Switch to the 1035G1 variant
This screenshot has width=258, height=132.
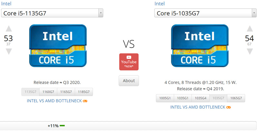183,98
